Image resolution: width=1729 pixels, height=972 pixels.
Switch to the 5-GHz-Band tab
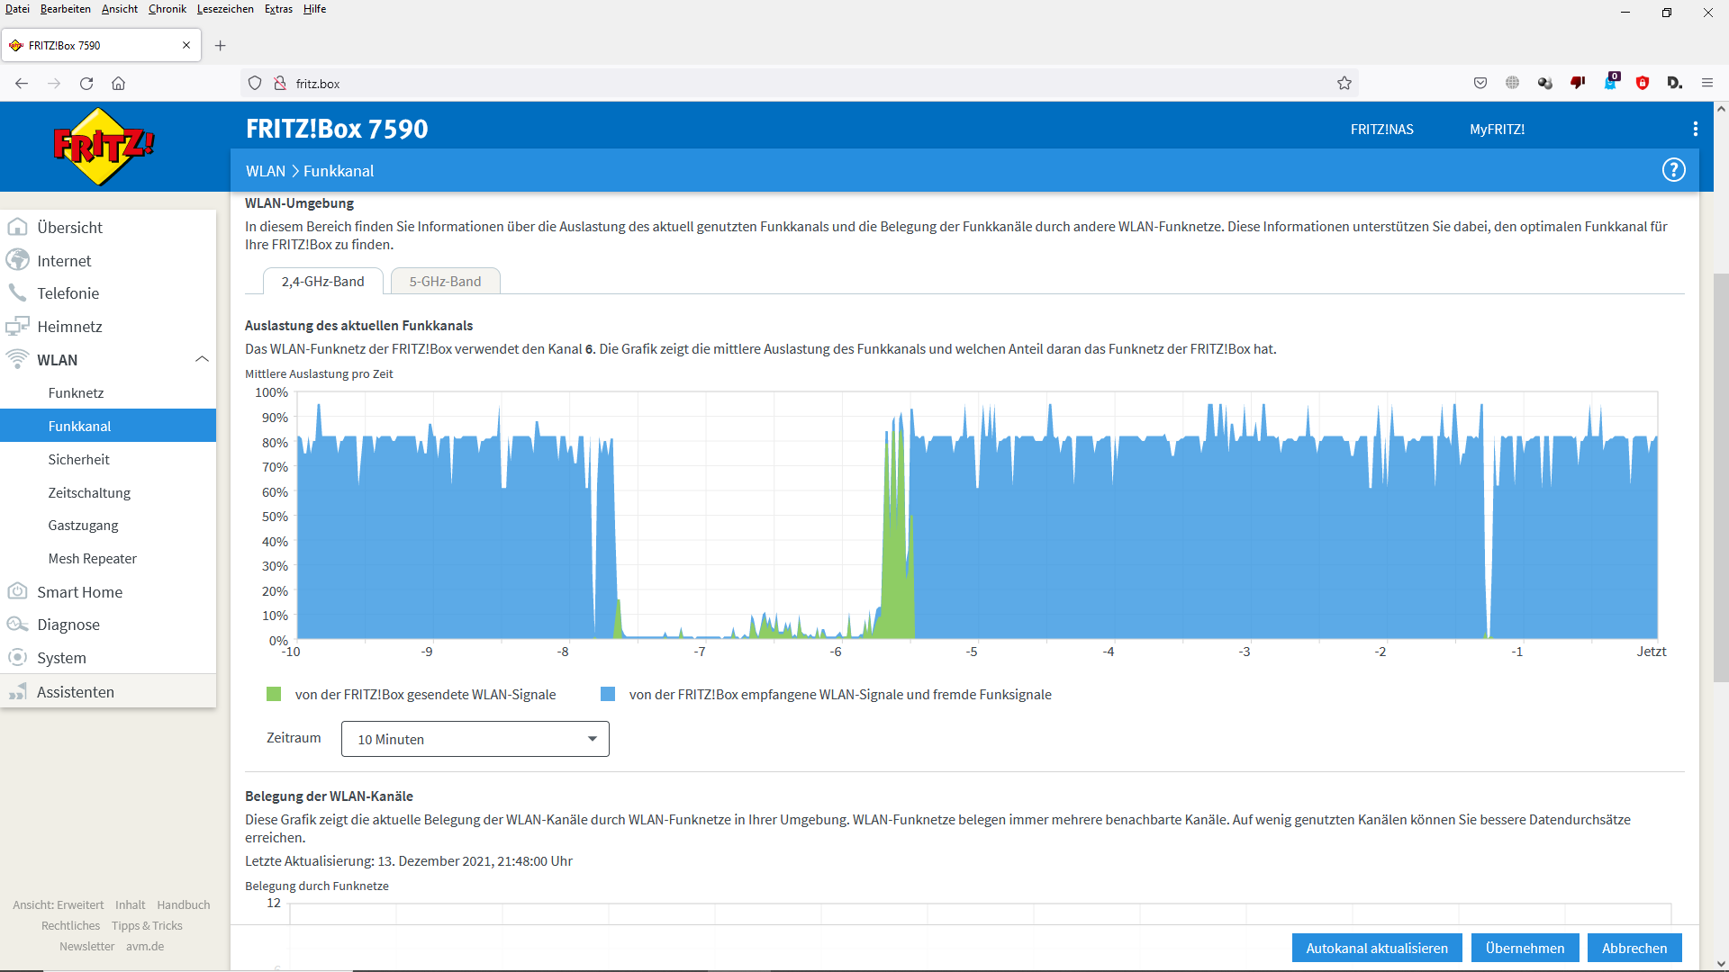(x=446, y=281)
